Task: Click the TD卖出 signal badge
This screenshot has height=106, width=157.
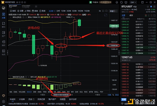Action: (x=94, y=2)
